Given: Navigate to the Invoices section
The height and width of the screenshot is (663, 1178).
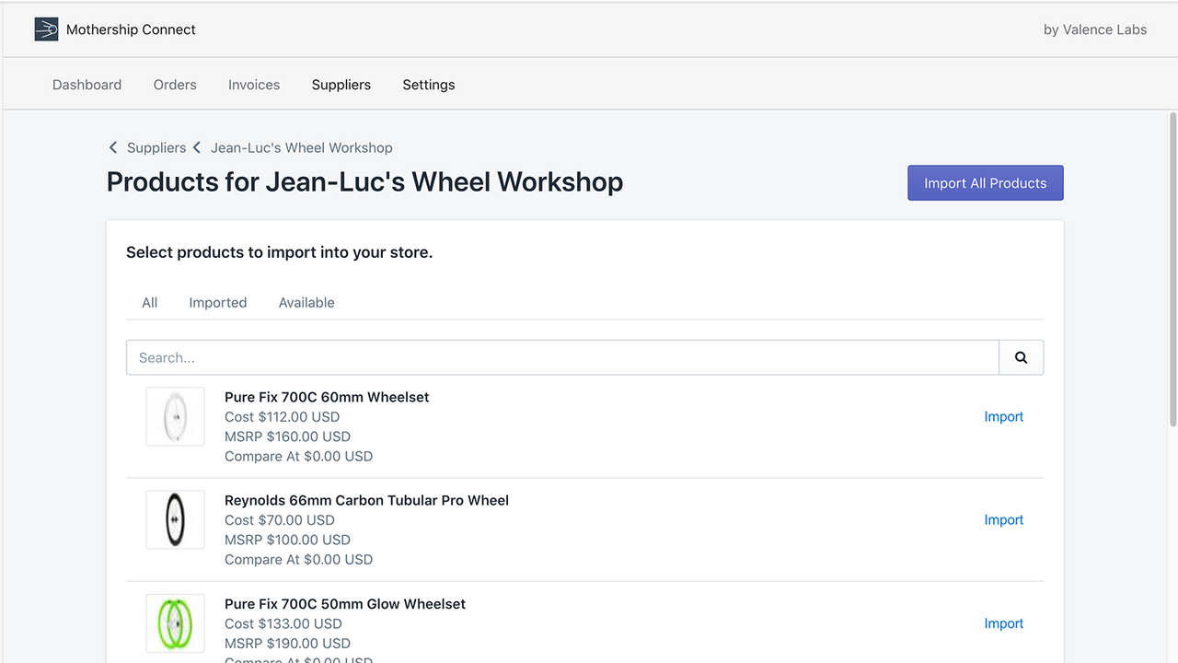Looking at the screenshot, I should (x=254, y=84).
